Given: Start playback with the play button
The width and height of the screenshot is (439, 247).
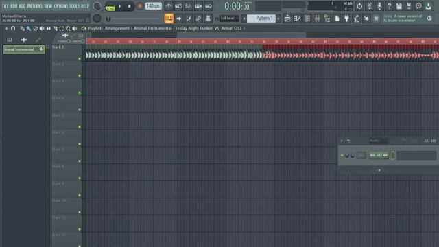Looking at the screenshot, I should click(x=120, y=6).
